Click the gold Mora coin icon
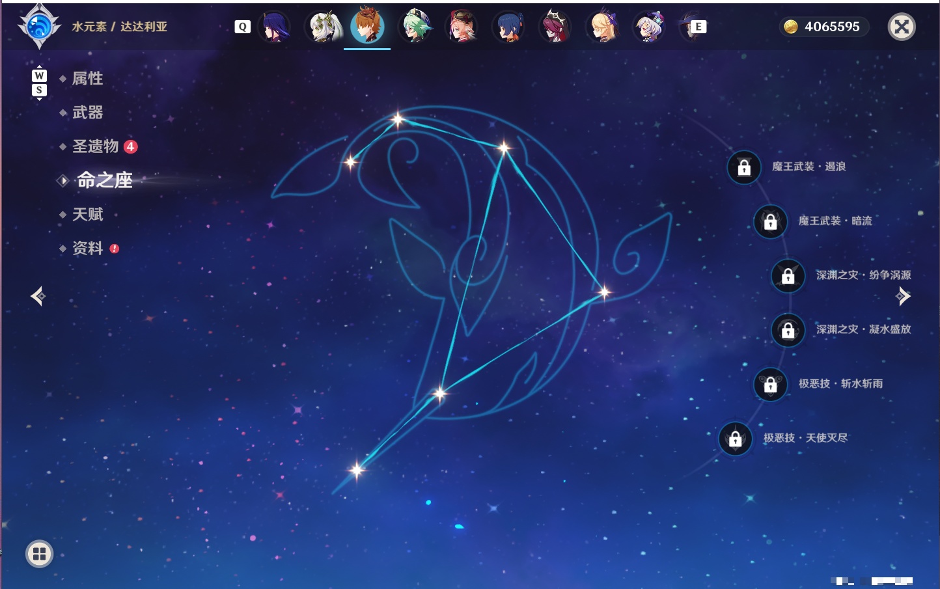Screen dimensions: 940x589 pos(791,27)
